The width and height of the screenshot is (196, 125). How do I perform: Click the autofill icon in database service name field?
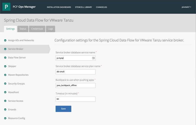93,58
